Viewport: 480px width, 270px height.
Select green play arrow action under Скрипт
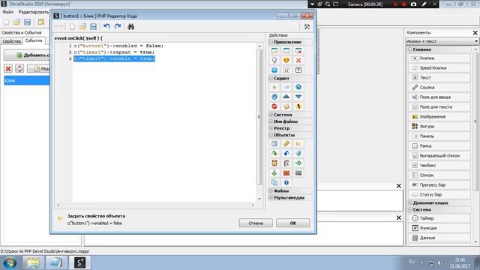point(274,87)
